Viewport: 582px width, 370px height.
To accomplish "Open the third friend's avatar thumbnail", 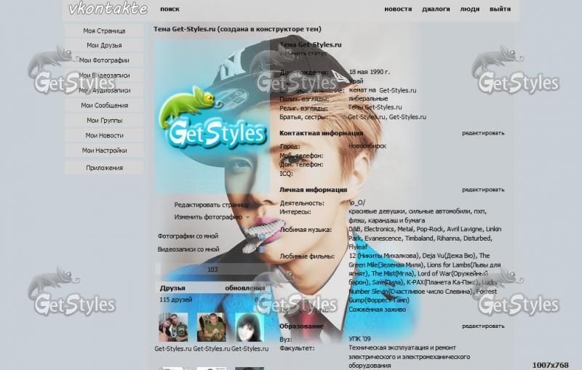I will pos(250,327).
